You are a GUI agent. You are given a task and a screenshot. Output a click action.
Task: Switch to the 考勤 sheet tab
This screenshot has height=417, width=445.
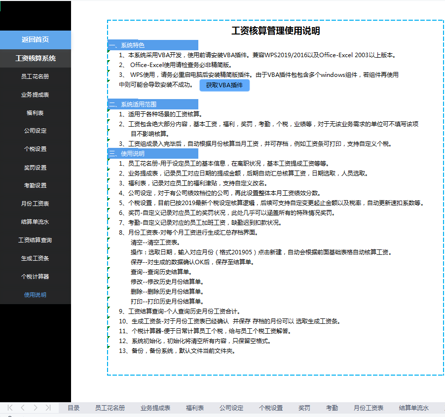click(x=331, y=408)
